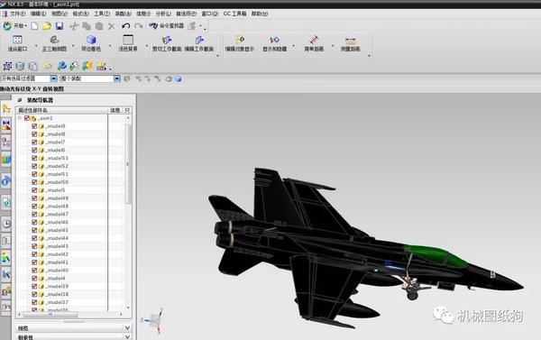Select the _model5 tree row
541x340 pixels.
point(62,190)
